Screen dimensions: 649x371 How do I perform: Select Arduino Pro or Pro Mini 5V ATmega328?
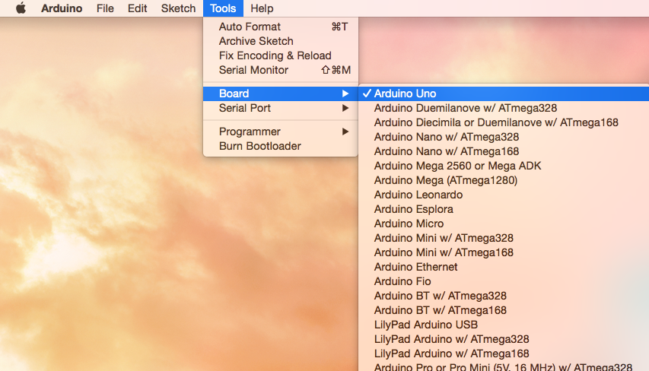click(504, 366)
